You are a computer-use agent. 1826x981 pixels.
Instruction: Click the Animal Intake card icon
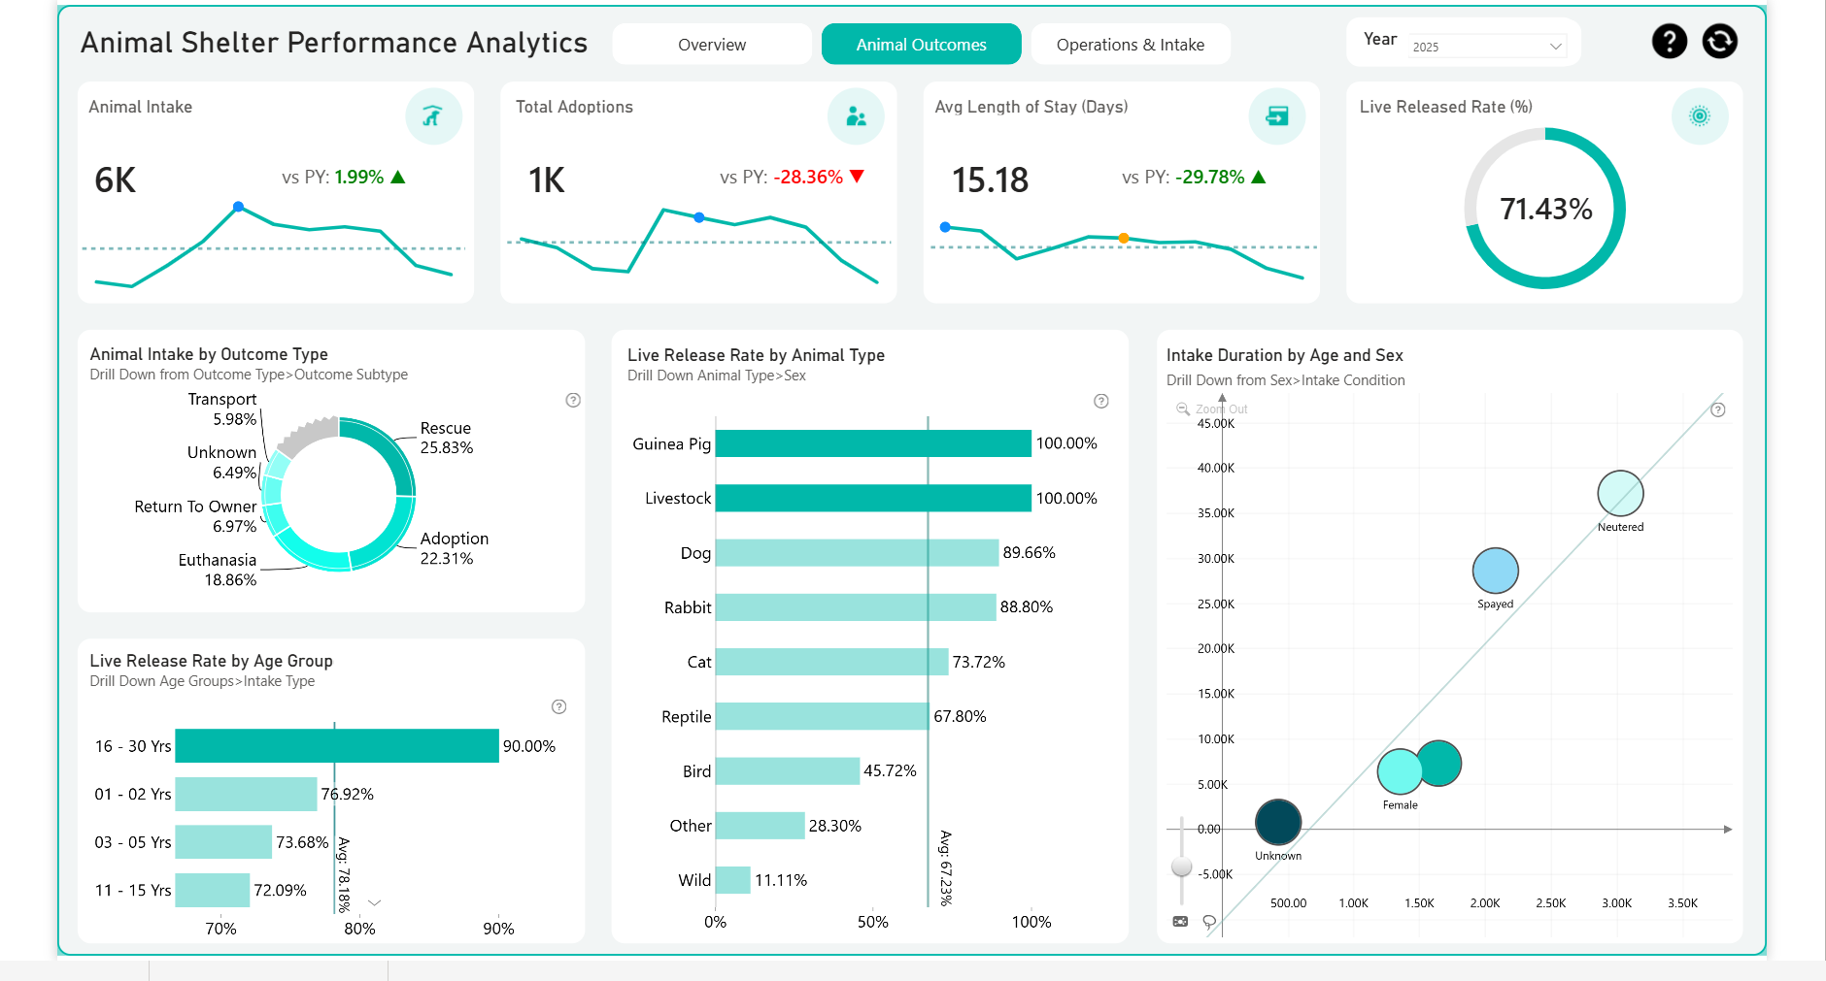[434, 115]
